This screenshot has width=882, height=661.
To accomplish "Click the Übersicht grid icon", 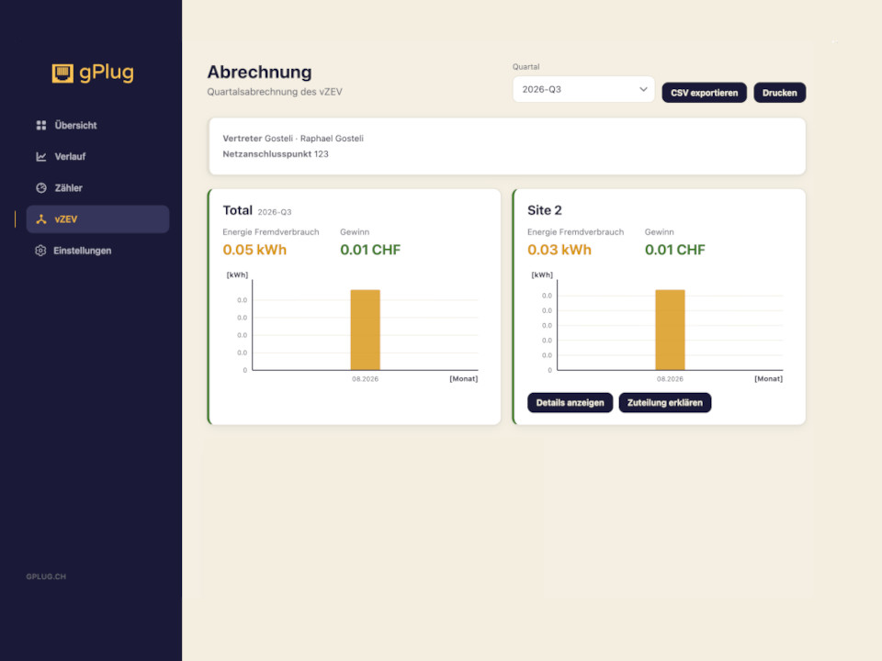I will (41, 126).
